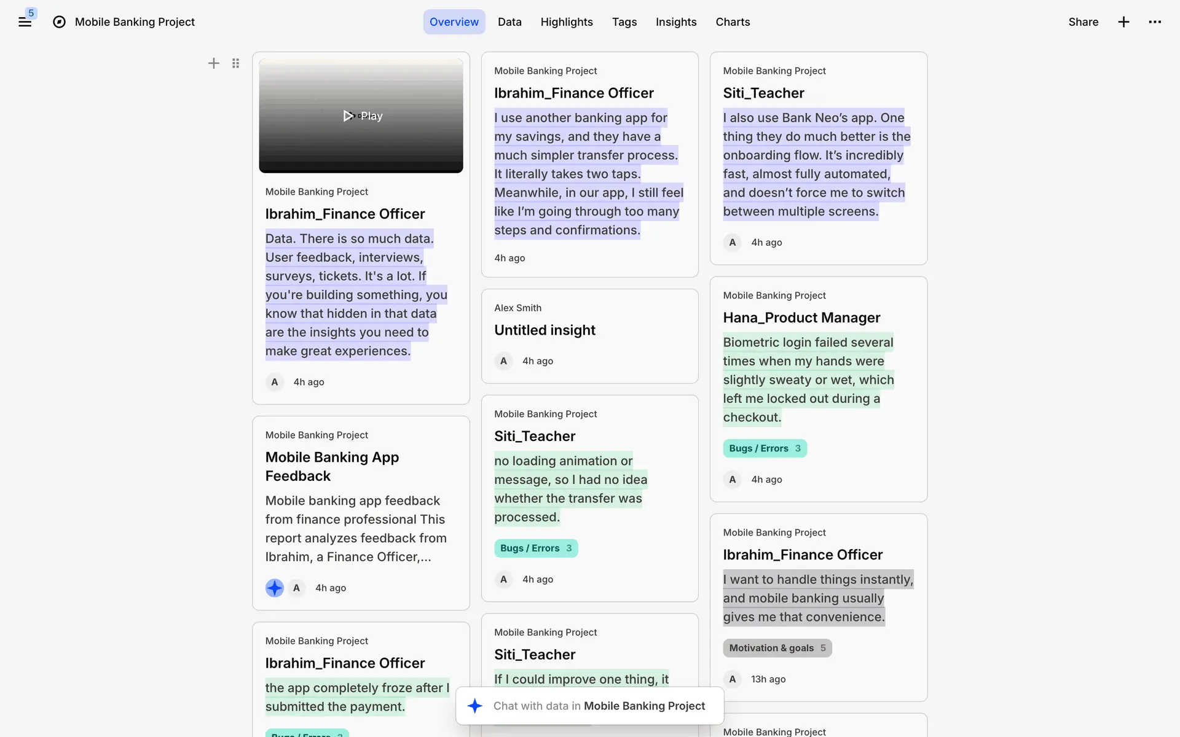
Task: Open Mobile Banking App Feedback card
Action: coord(332,466)
